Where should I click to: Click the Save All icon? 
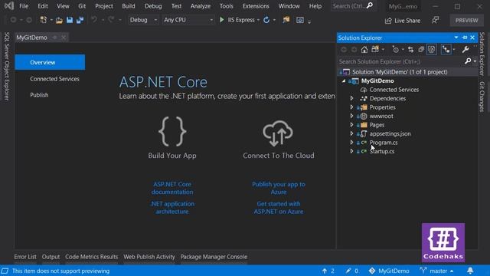point(80,20)
